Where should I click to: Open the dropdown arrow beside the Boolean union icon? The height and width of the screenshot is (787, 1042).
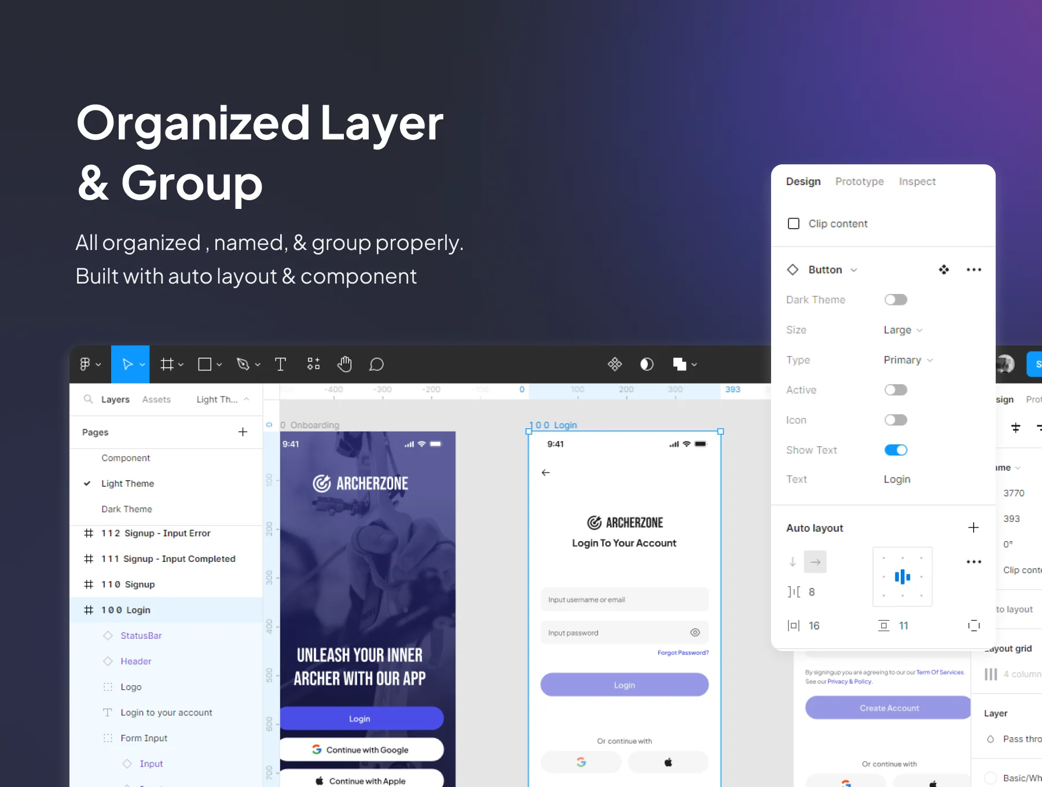pos(694,365)
